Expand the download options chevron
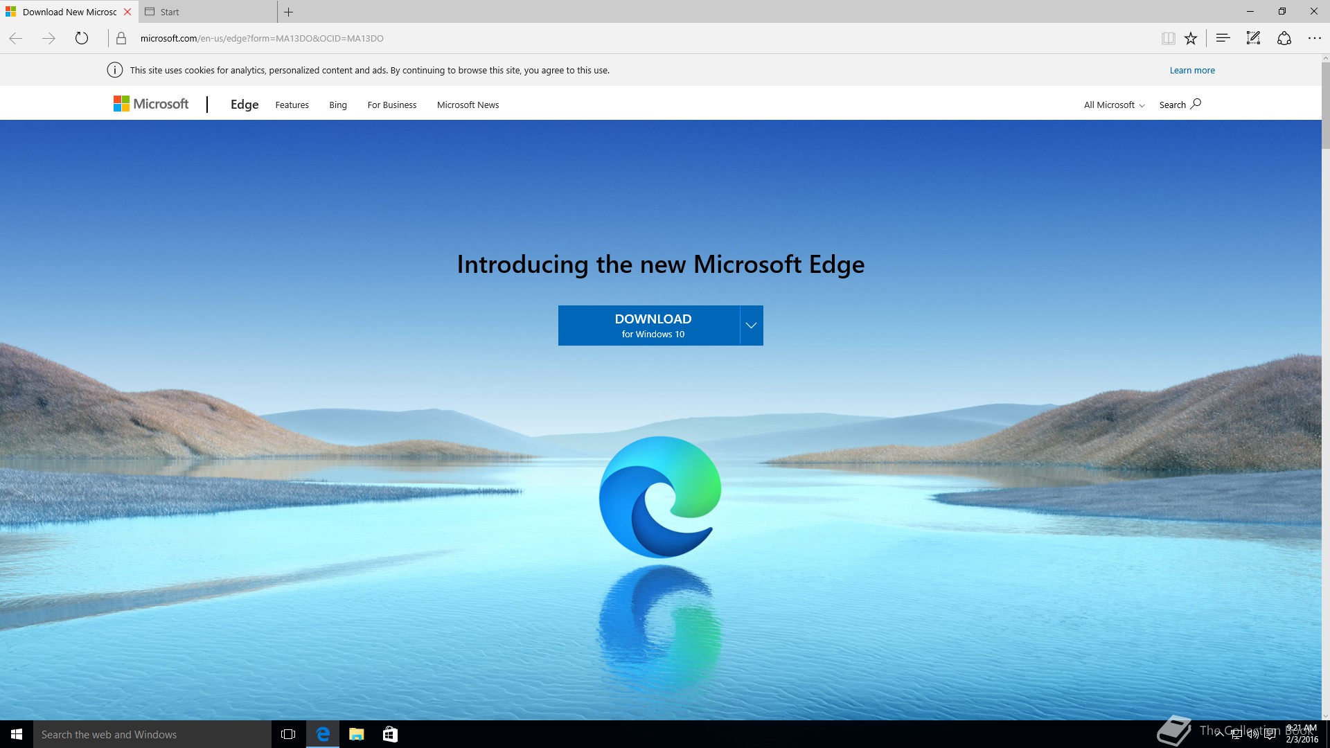This screenshot has height=748, width=1330. (x=751, y=326)
